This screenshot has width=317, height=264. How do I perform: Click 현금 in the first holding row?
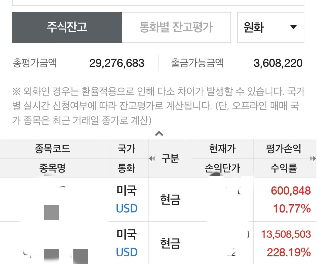170,200
